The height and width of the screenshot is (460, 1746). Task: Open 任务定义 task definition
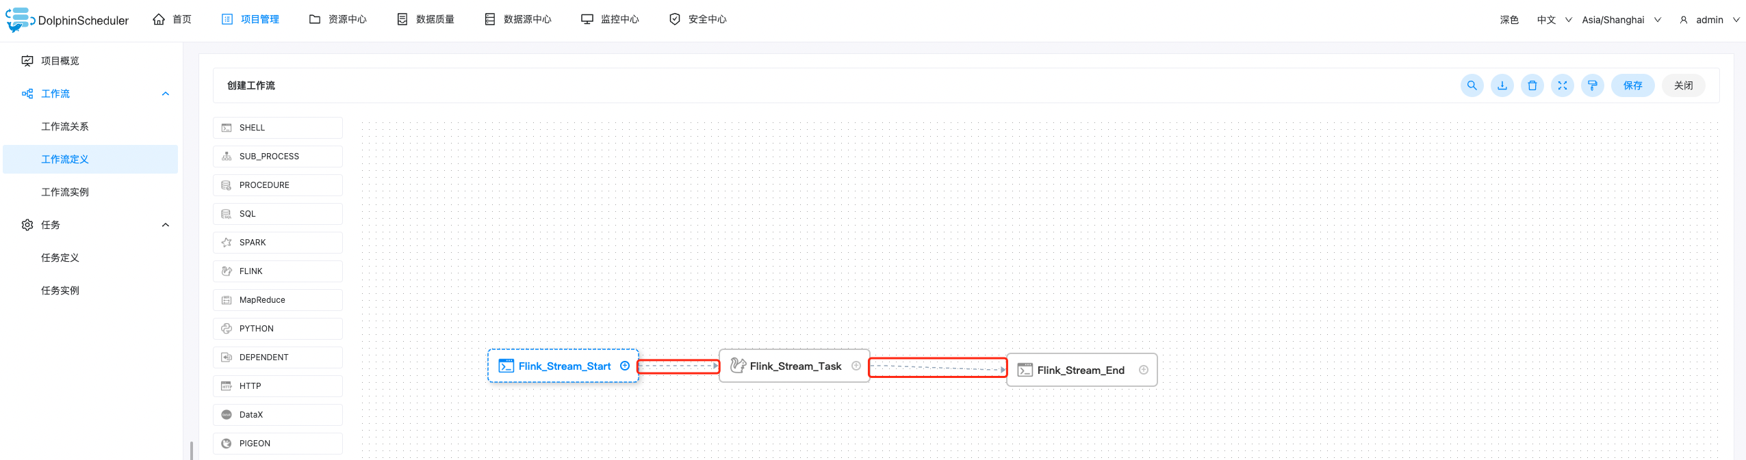tap(90, 258)
